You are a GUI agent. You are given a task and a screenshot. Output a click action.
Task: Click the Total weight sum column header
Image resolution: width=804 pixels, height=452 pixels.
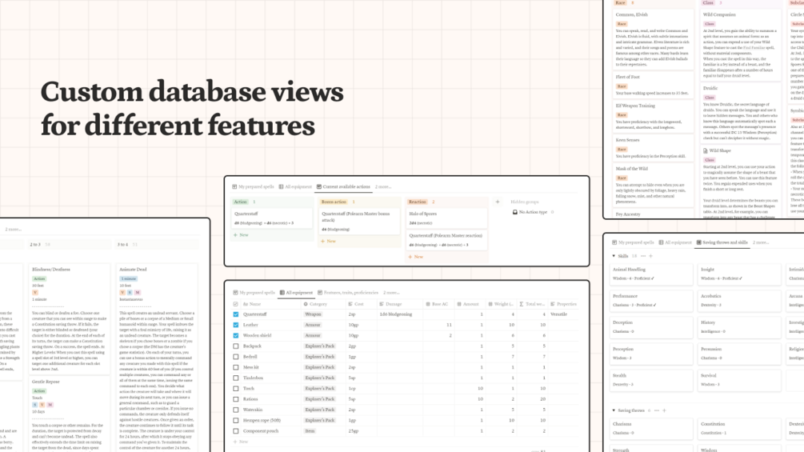[x=532, y=304]
